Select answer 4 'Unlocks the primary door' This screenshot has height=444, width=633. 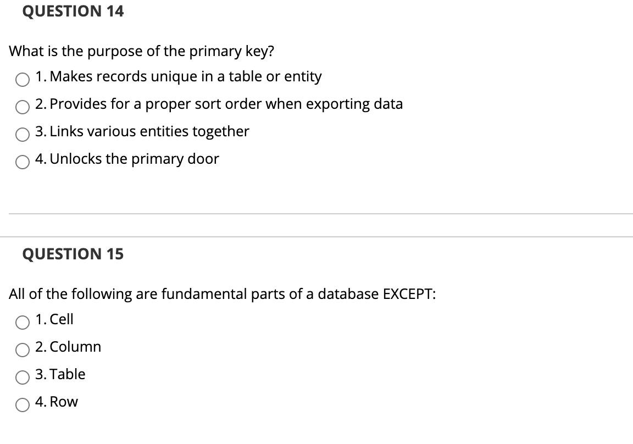coord(22,162)
